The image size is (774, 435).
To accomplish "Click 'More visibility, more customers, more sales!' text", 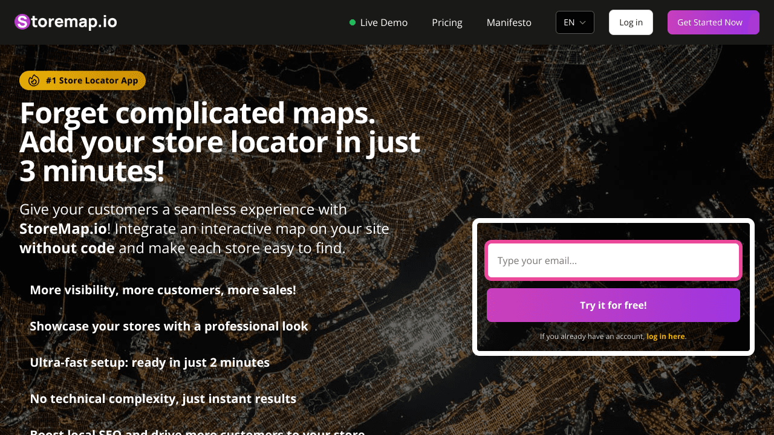I will pyautogui.click(x=163, y=290).
